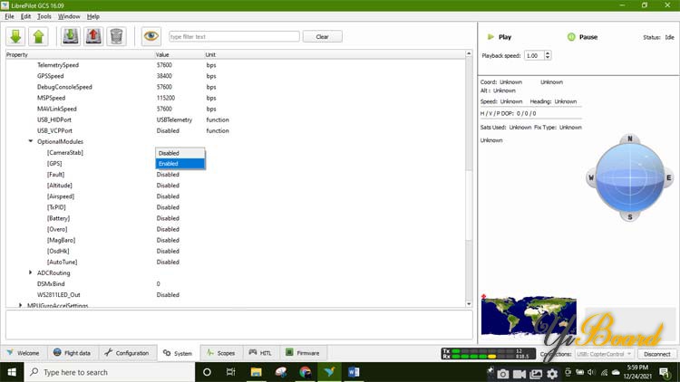Screen dimensions: 680x382
Task: Click the save-to-flash red arrow icon
Action: (x=93, y=36)
